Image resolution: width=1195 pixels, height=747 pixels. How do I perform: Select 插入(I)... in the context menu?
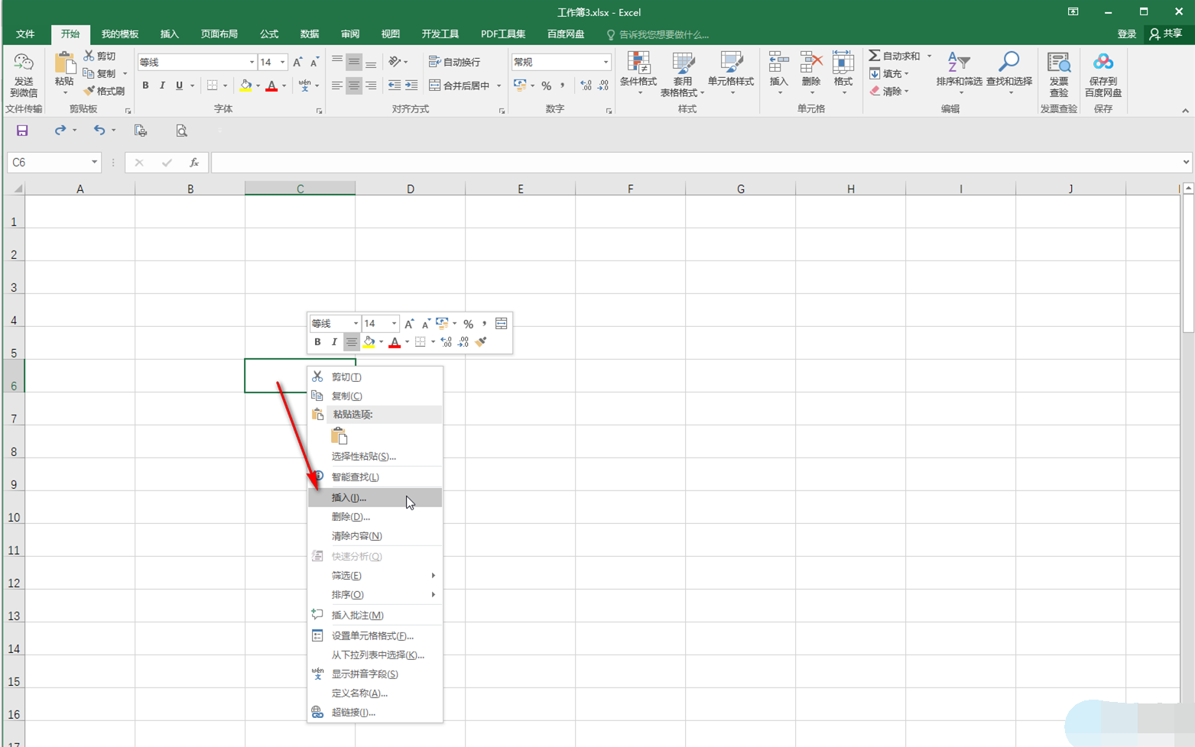pyautogui.click(x=349, y=498)
